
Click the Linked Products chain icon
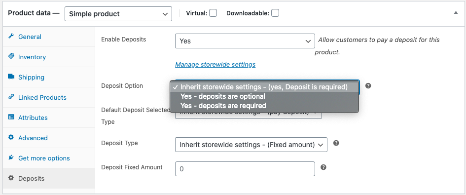click(x=11, y=97)
